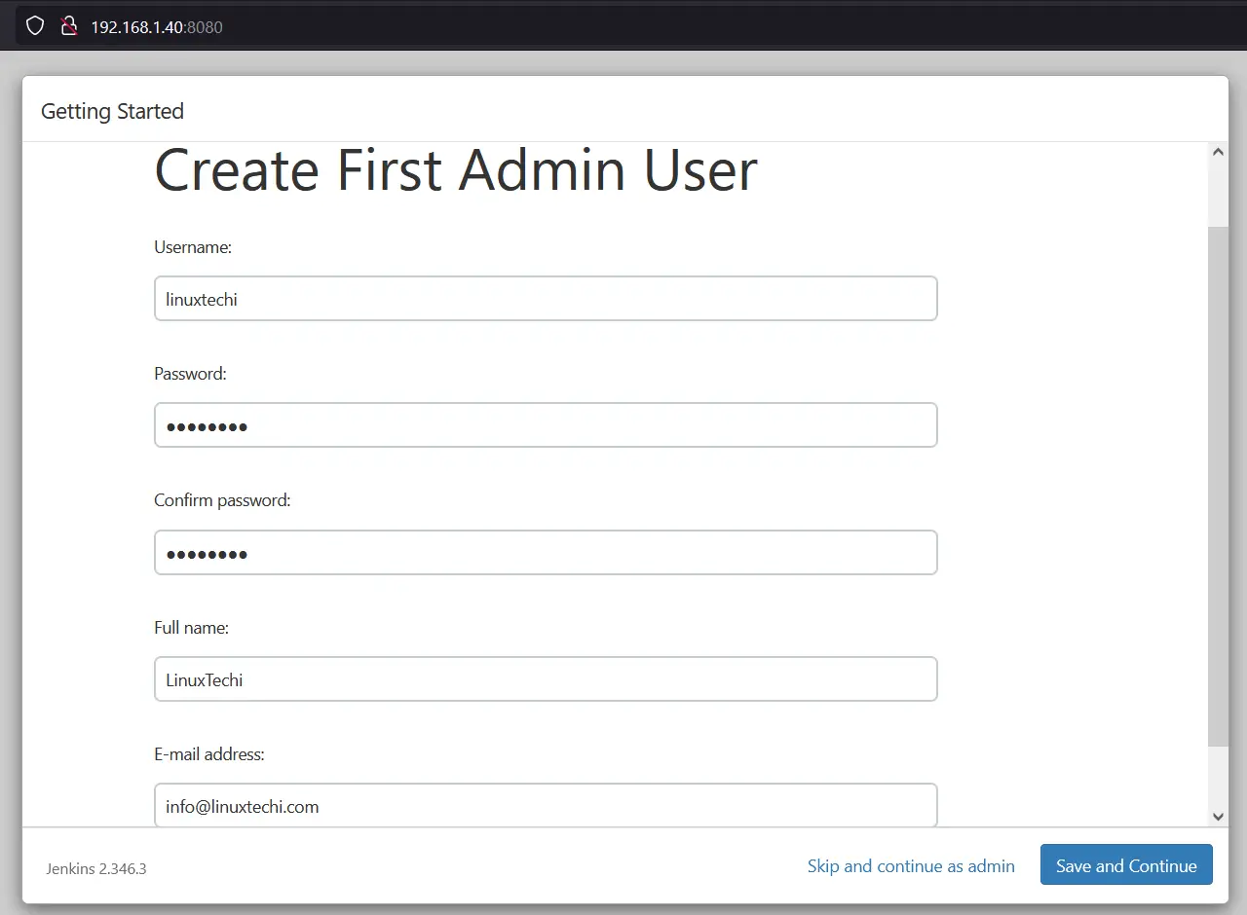Click the Username label text

point(193,247)
